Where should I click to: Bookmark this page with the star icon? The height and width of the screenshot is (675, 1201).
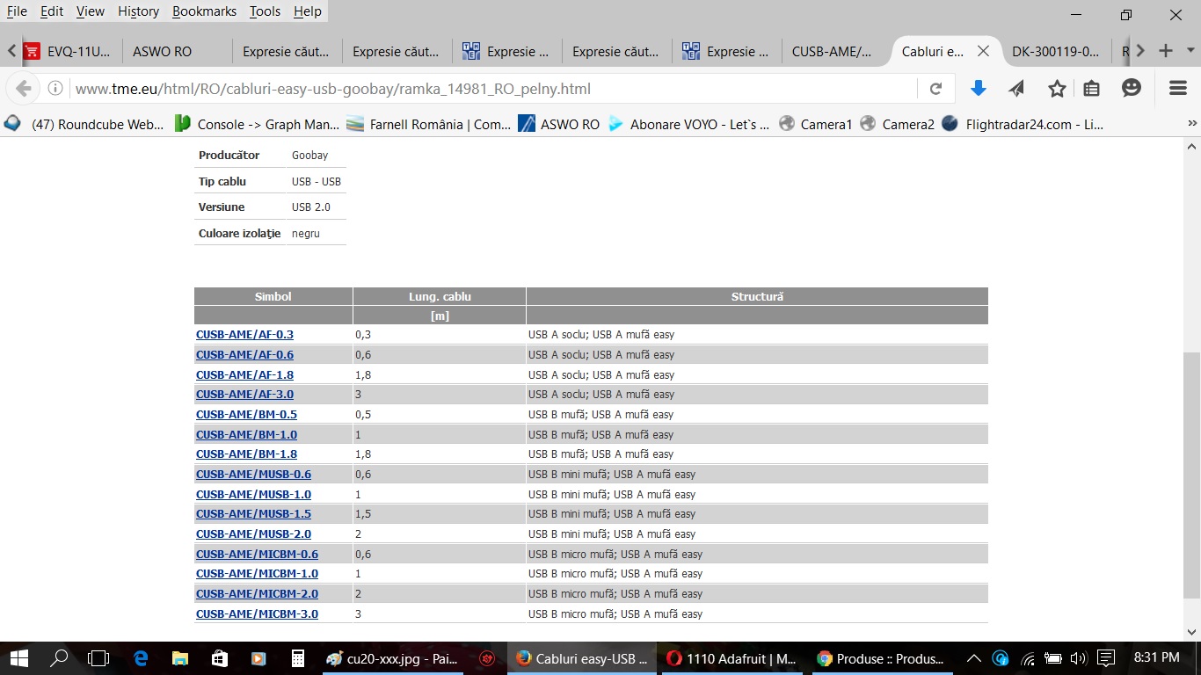pos(1057,88)
